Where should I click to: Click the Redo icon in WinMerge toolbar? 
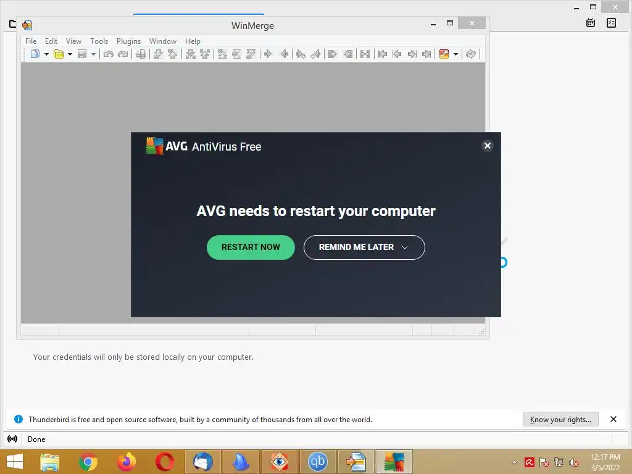pos(123,54)
